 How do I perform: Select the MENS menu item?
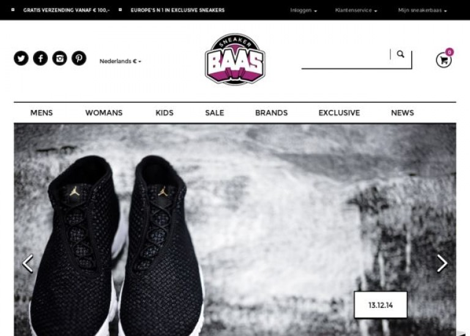42,113
